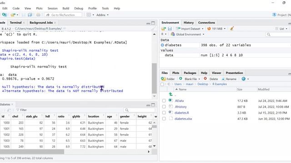Click the Name column header to sort files
This screenshot has width=291, height=163.
(183, 89)
